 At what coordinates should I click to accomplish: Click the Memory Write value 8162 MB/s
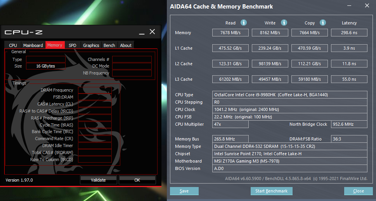tap(270, 33)
